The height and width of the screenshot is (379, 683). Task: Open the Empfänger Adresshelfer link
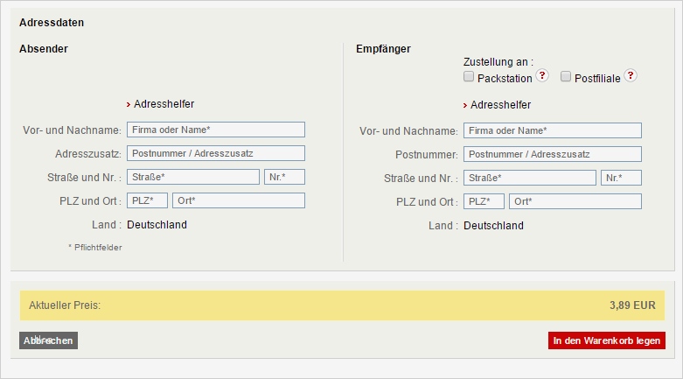coord(500,105)
